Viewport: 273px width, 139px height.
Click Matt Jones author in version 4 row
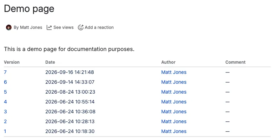174,102
